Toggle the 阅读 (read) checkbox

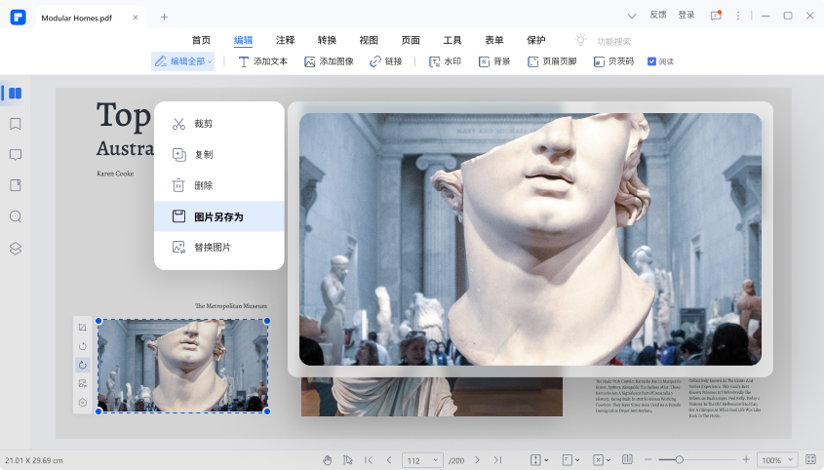(652, 61)
